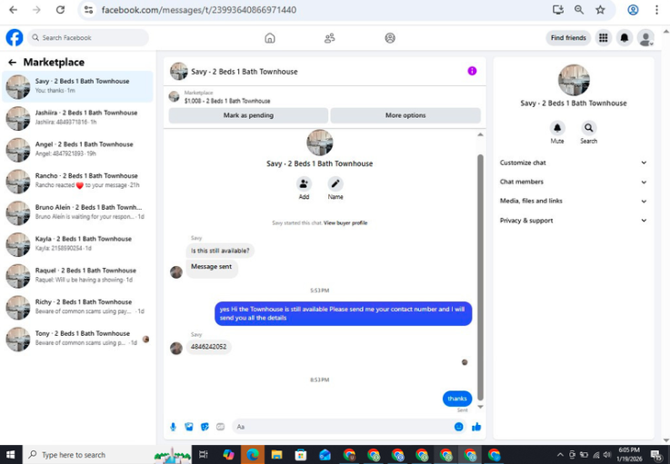Image resolution: width=670 pixels, height=464 pixels.
Task: Choose a sticker icon
Action: (x=205, y=427)
